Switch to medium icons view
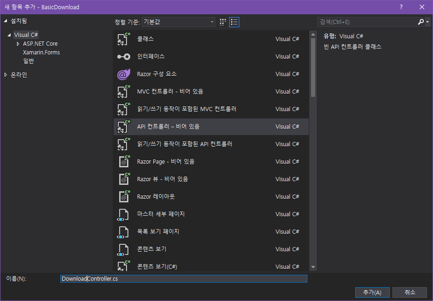Screen dimensions: 433x301 222,22
